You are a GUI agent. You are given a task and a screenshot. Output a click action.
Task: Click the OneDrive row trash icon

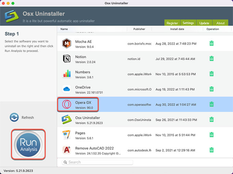tap(212, 89)
